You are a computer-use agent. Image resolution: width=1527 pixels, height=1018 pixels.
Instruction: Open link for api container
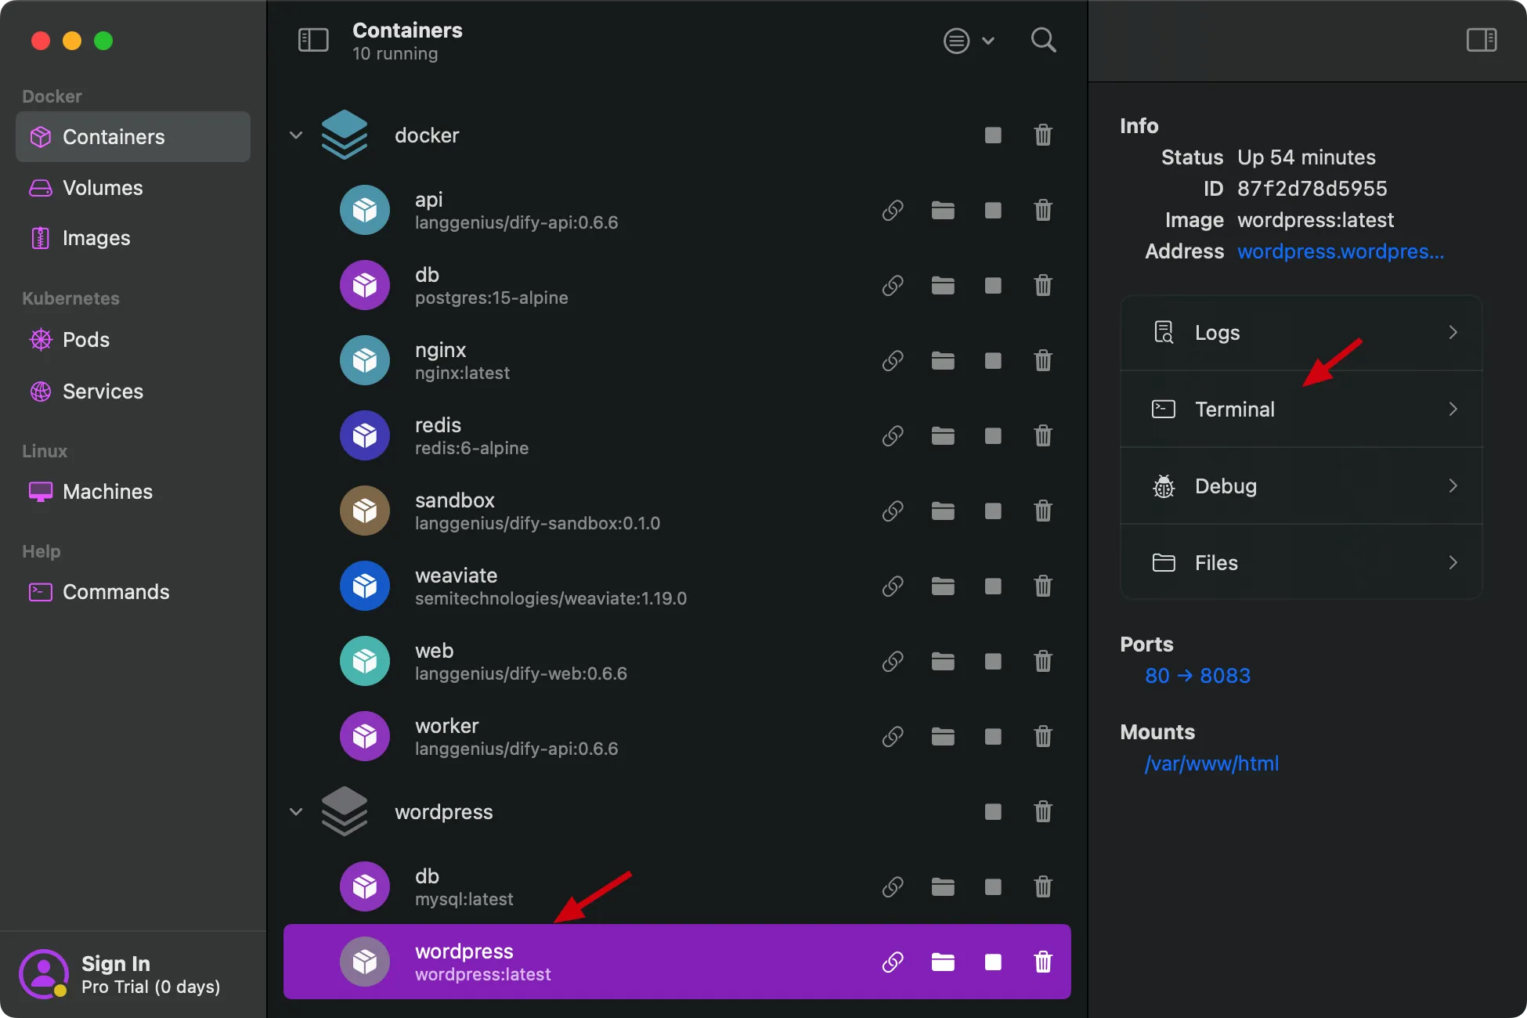(x=893, y=211)
